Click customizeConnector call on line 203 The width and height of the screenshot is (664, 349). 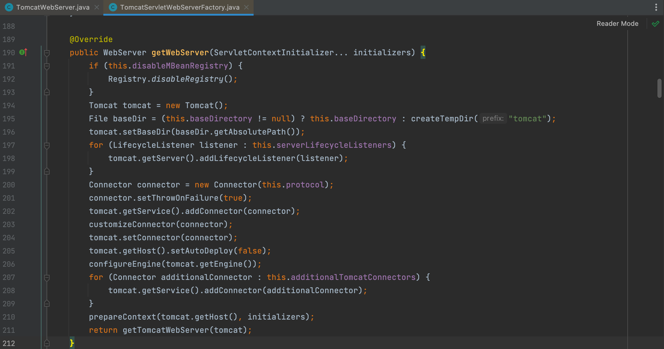pyautogui.click(x=132, y=224)
